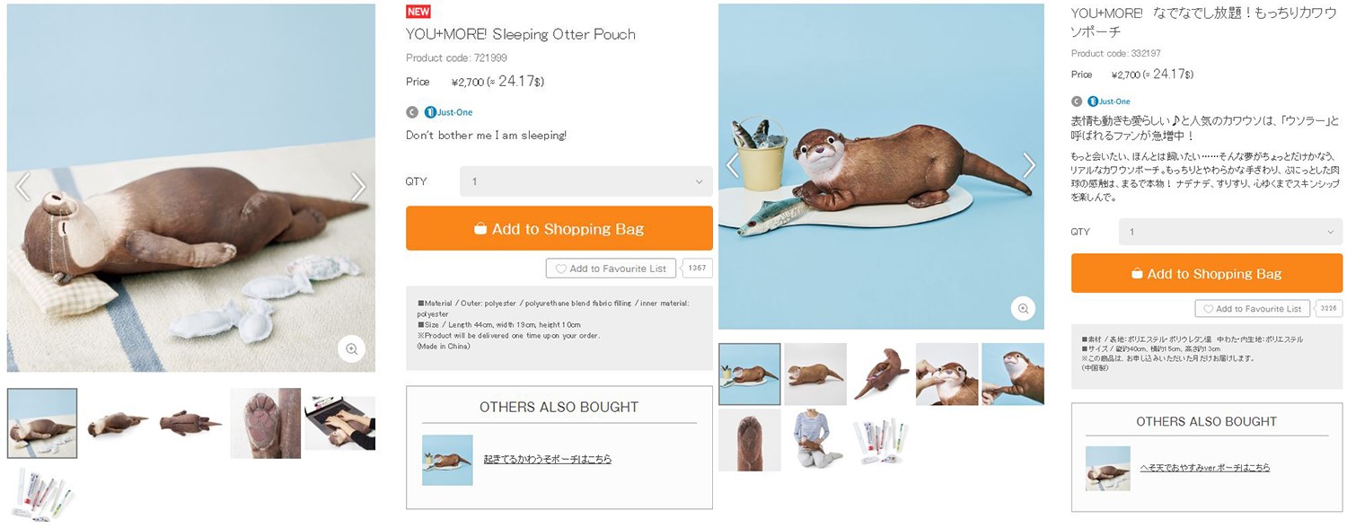Click the grey C icon on Japanese listing

point(1077,101)
